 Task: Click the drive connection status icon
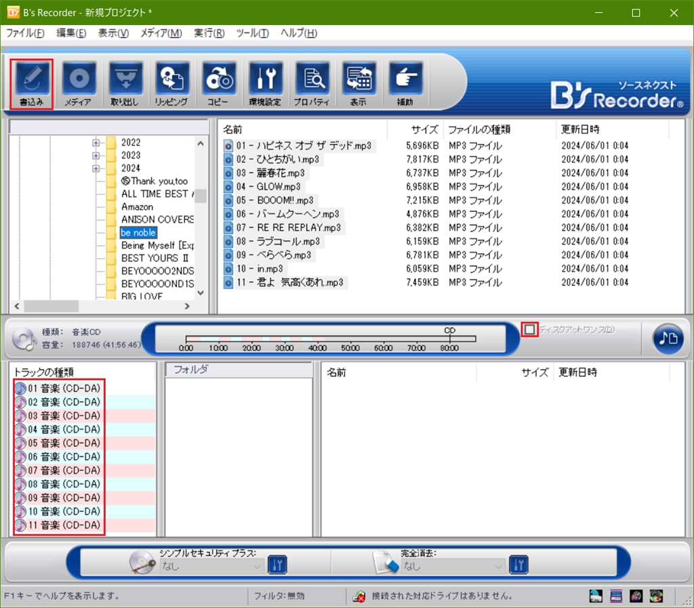(x=359, y=596)
